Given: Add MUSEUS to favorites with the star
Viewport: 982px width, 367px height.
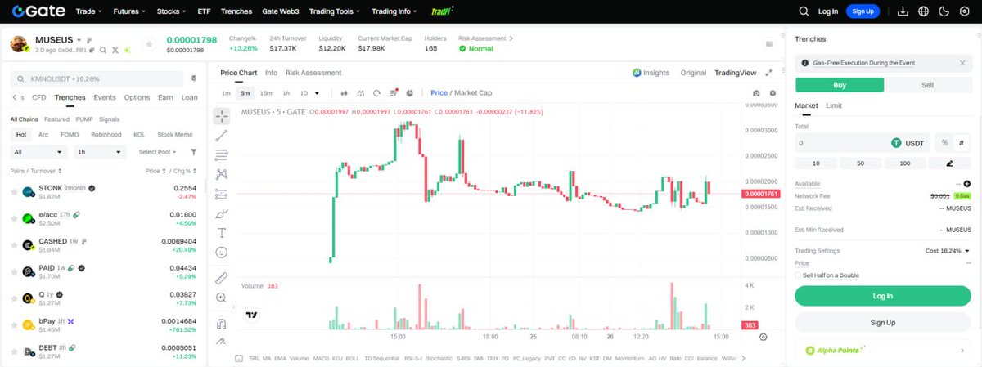Looking at the screenshot, I should coord(149,44).
